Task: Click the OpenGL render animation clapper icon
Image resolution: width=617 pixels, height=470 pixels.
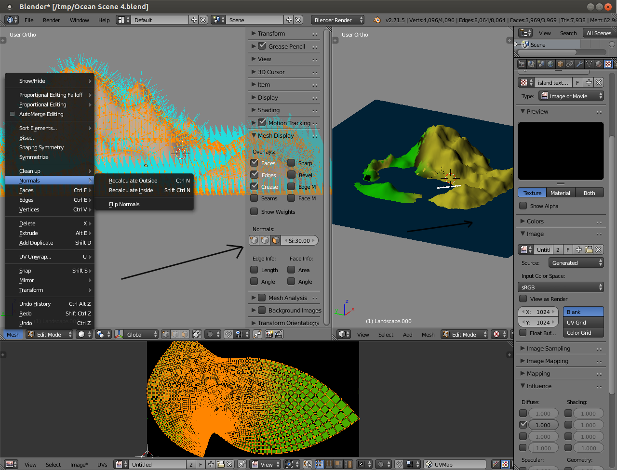Action: pos(279,334)
